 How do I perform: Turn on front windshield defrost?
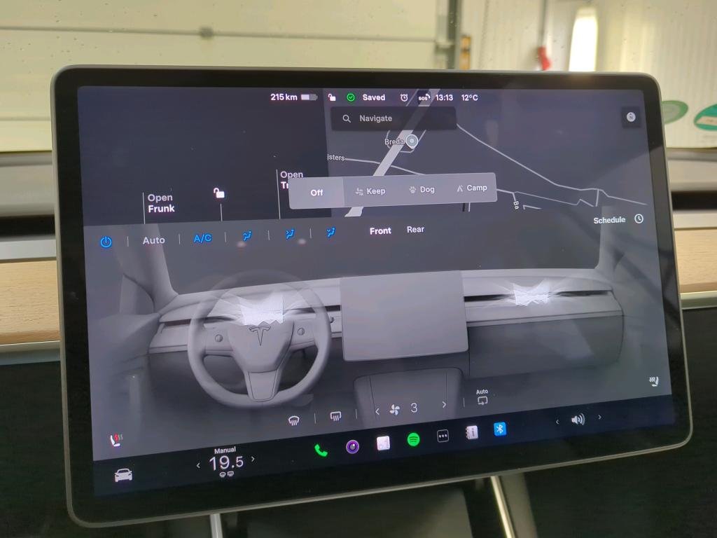pos(294,420)
